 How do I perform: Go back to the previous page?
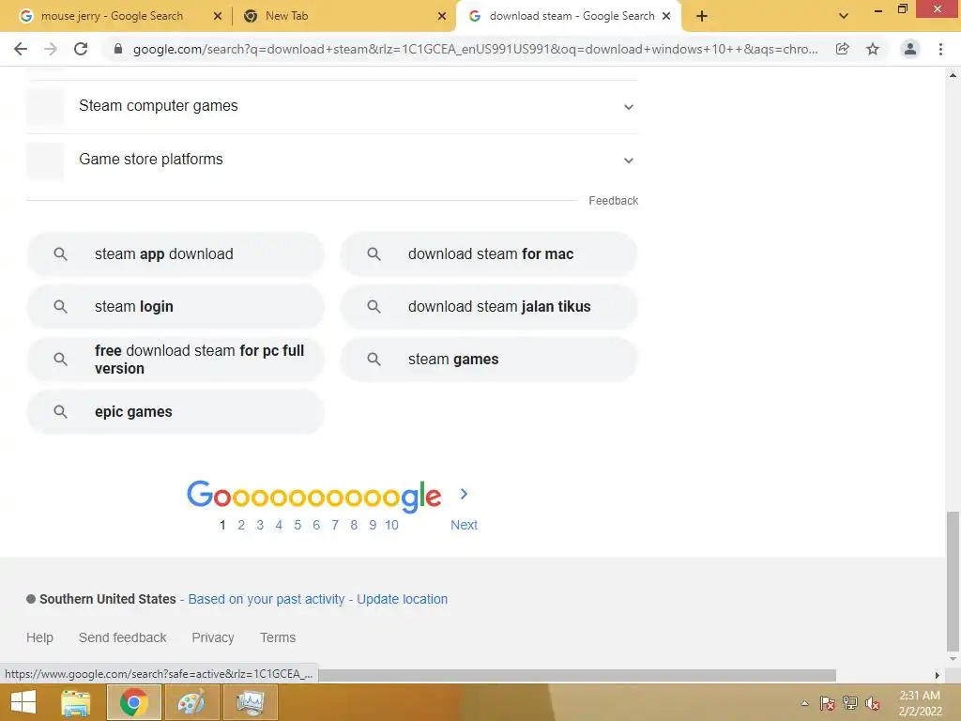(21, 49)
